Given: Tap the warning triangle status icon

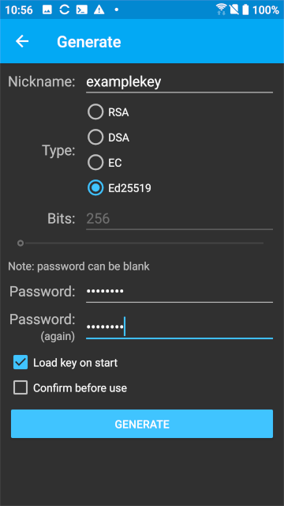Looking at the screenshot, I should [99, 9].
